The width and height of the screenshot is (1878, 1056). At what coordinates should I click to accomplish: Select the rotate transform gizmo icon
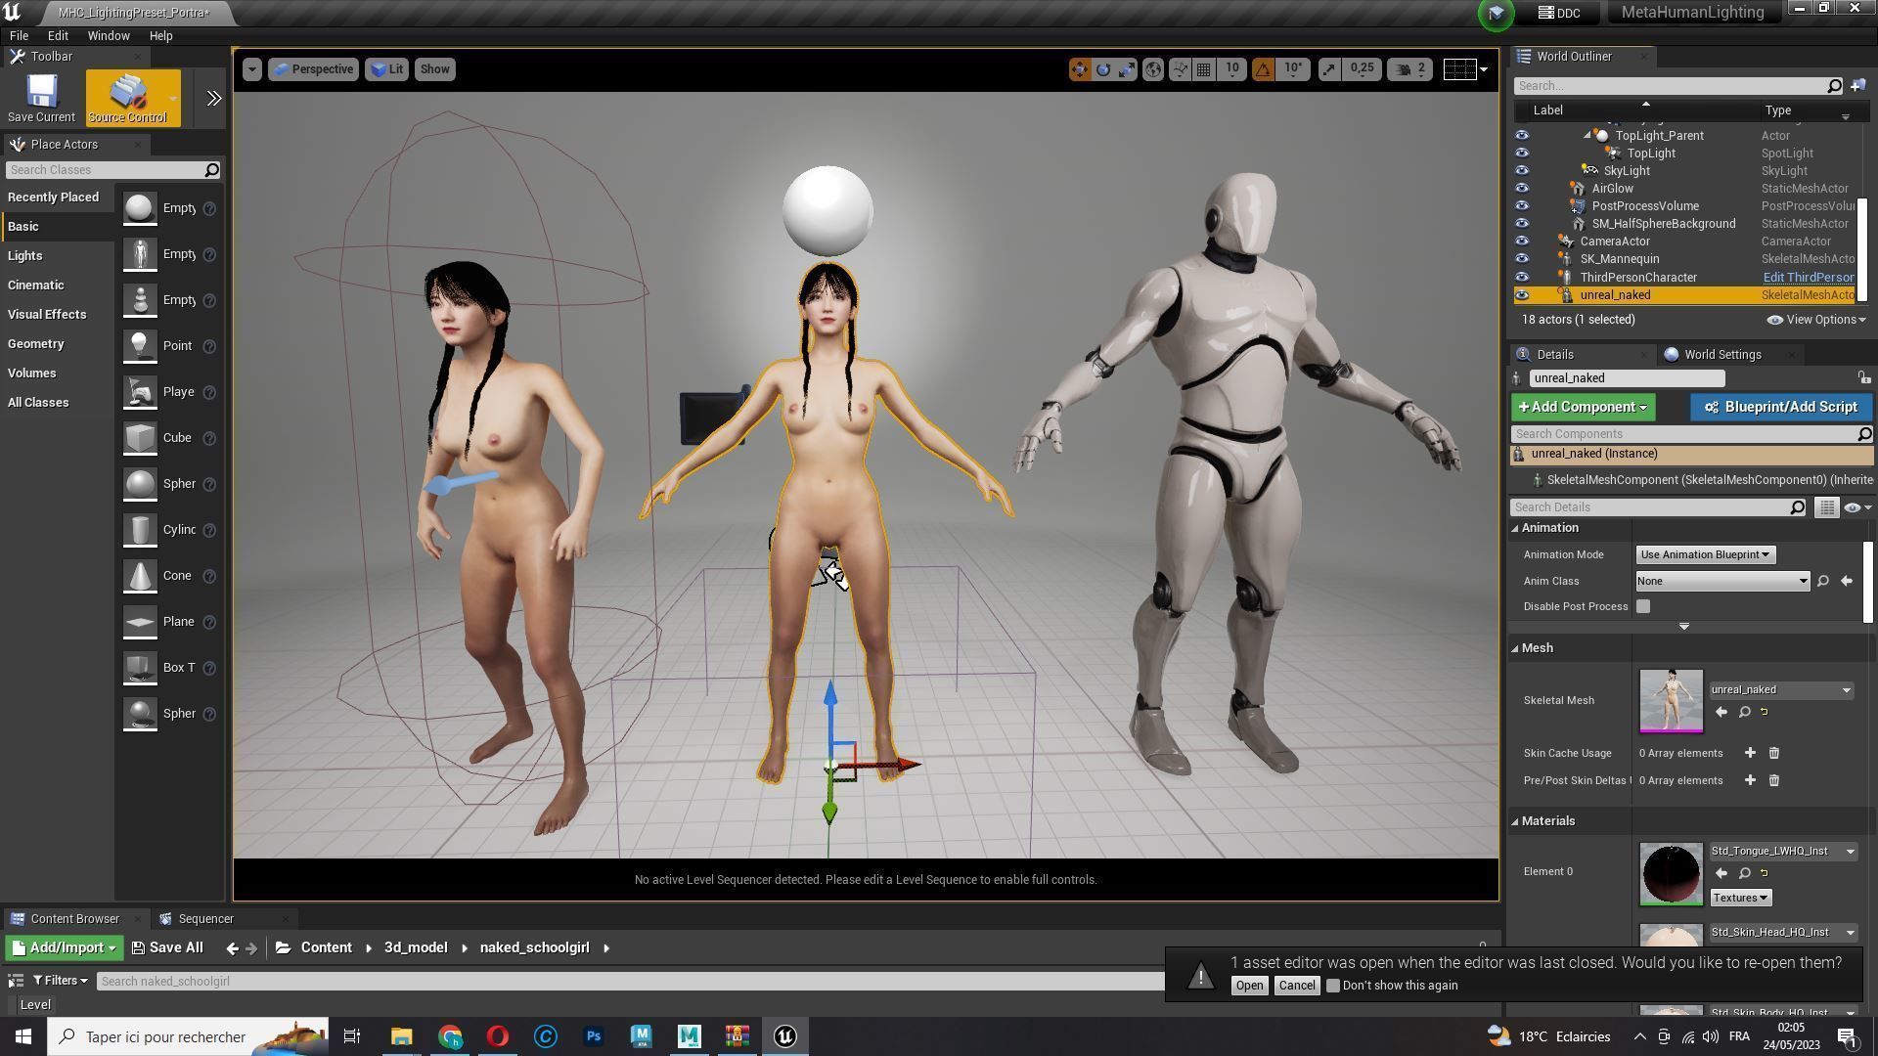pyautogui.click(x=1103, y=69)
